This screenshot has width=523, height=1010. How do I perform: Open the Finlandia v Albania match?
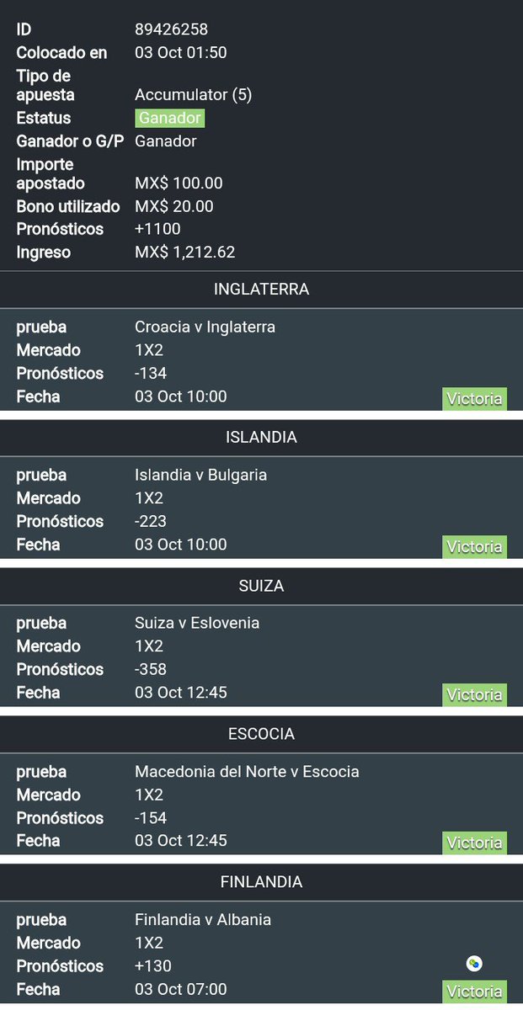[203, 920]
